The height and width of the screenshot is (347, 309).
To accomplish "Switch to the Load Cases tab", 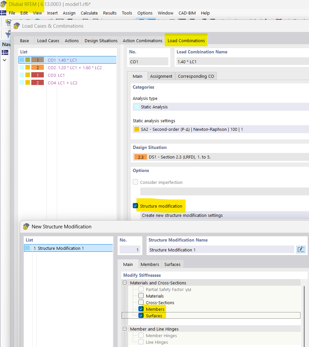I will point(48,41).
